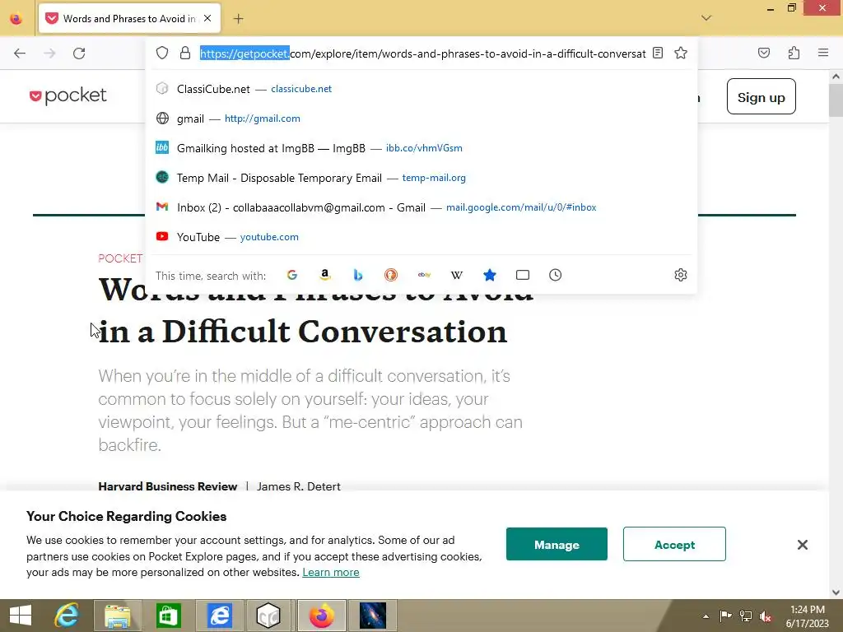Search this time with Bing

[x=358, y=275]
